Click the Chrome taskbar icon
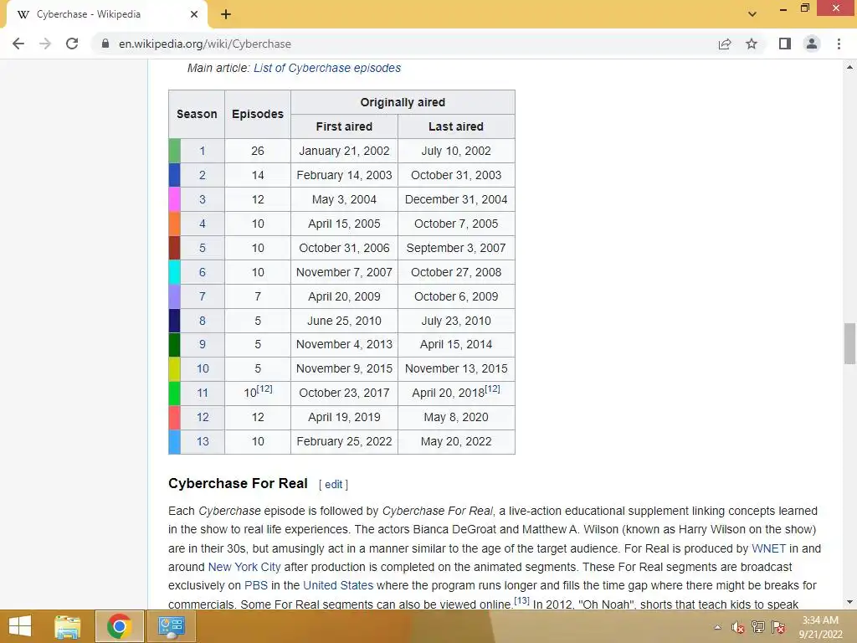This screenshot has width=857, height=643. tap(119, 626)
